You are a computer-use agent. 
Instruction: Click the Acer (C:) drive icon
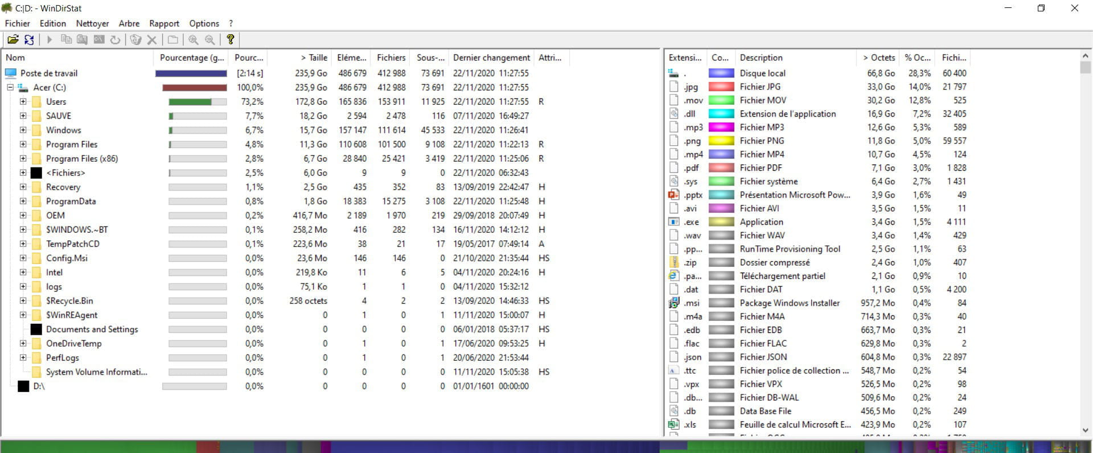[x=23, y=87]
